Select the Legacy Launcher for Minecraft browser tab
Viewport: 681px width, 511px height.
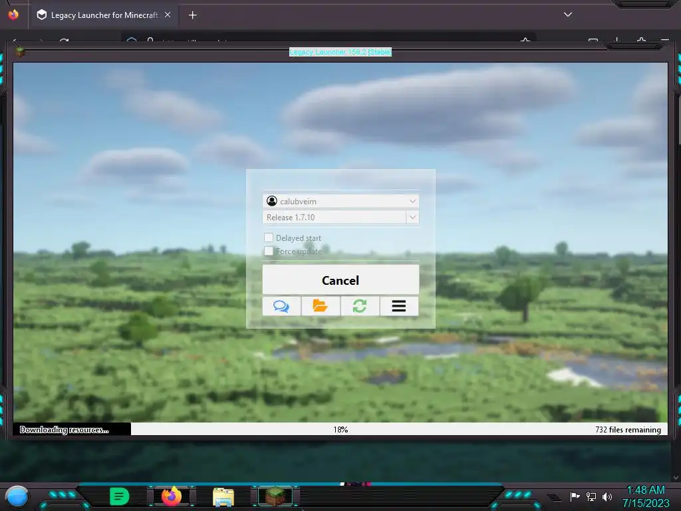tap(104, 15)
